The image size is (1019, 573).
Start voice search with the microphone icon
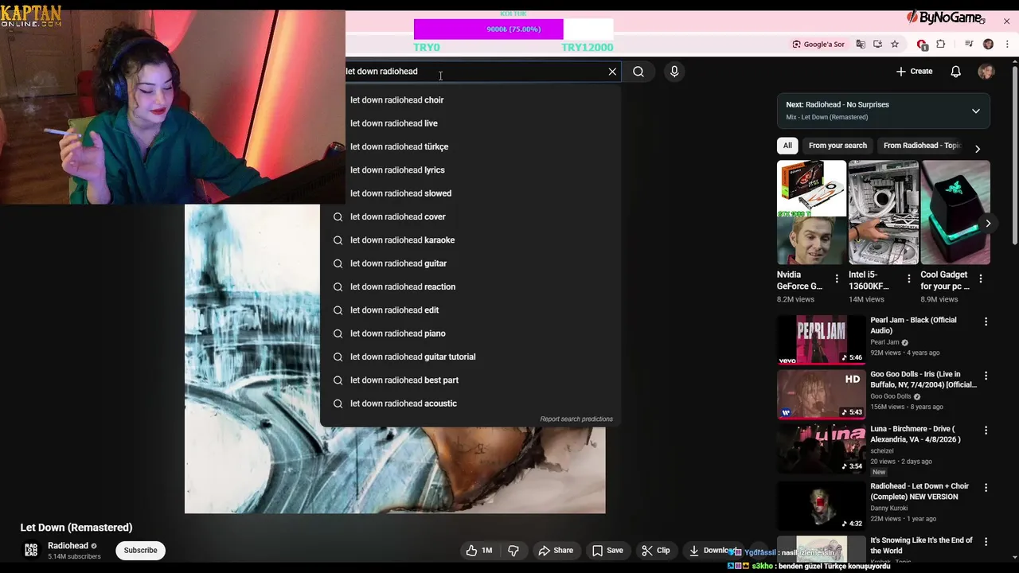pos(674,72)
